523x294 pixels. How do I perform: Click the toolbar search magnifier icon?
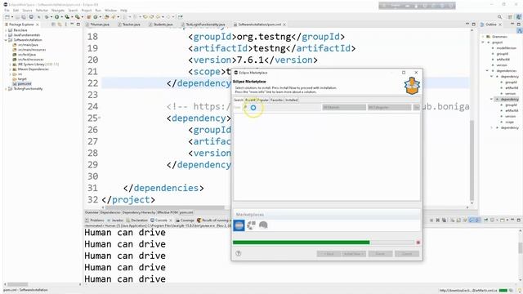click(x=499, y=16)
